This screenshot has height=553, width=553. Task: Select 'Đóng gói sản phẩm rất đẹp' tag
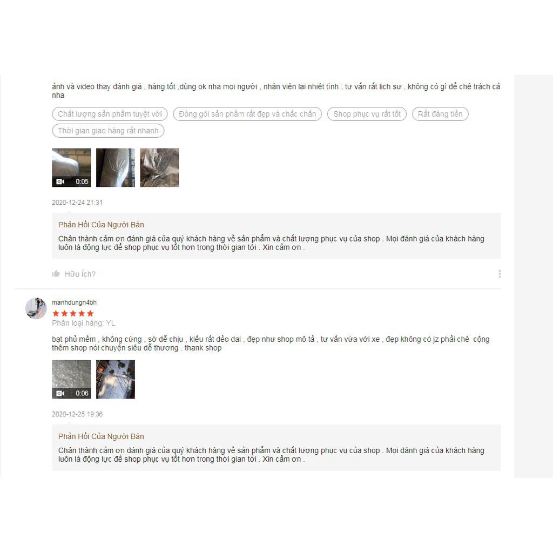[x=247, y=114]
